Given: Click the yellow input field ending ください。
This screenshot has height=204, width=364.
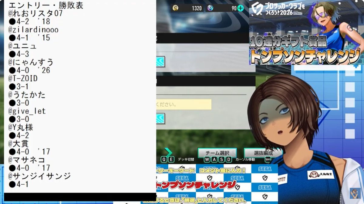Looking at the screenshot, I should coord(184,104).
